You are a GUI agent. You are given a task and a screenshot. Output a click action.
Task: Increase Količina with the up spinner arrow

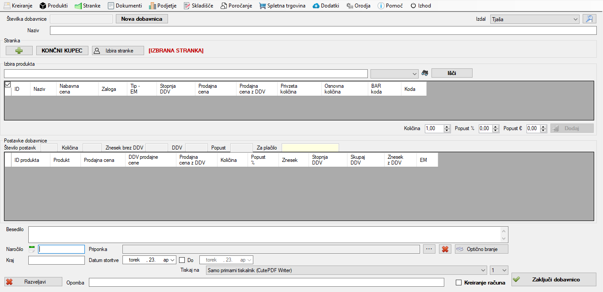(x=447, y=127)
